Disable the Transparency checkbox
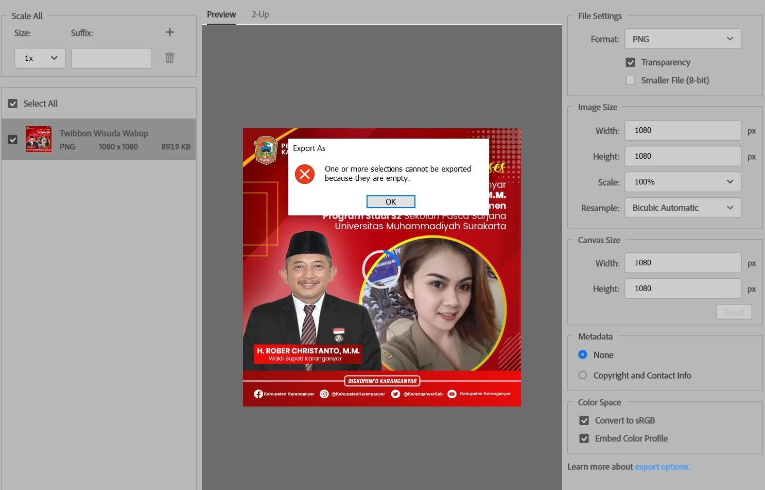765x490 pixels. tap(630, 62)
